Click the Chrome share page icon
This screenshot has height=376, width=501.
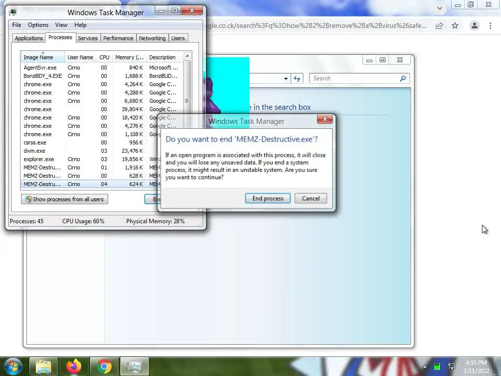pos(440,25)
